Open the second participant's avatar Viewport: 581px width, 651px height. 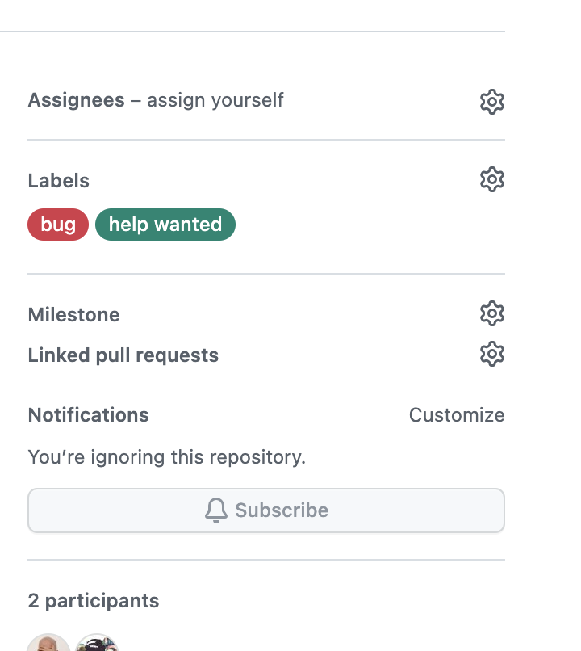tap(95, 644)
